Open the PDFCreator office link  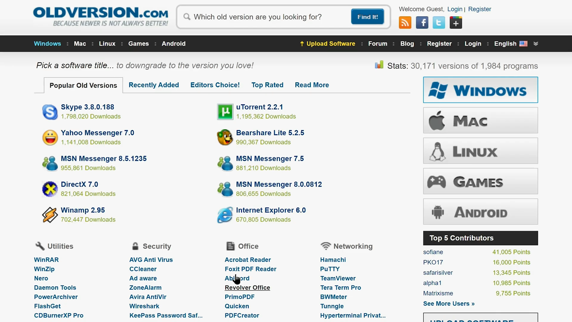point(242,315)
